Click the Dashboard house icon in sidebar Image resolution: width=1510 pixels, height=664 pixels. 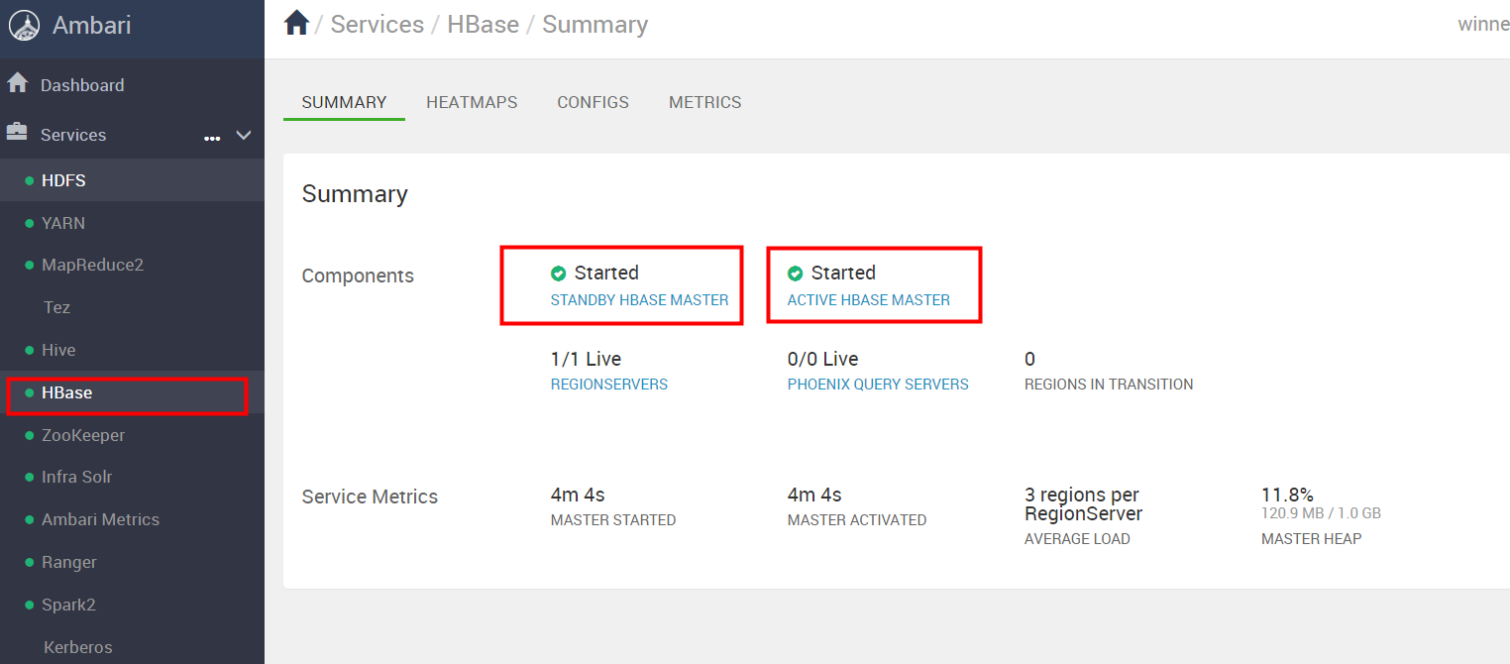(18, 83)
